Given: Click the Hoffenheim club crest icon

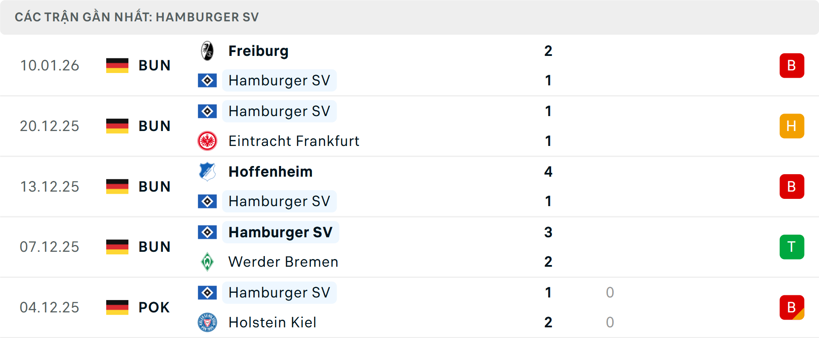Looking at the screenshot, I should (207, 172).
